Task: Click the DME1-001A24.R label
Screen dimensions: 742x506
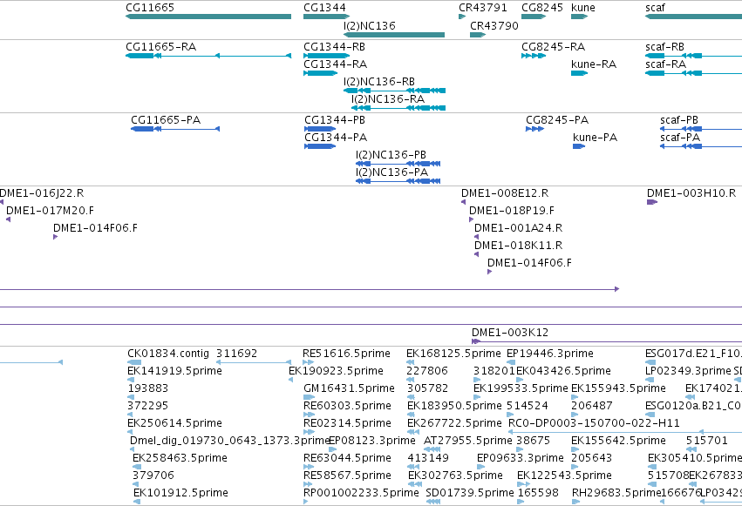Action: [x=519, y=228]
